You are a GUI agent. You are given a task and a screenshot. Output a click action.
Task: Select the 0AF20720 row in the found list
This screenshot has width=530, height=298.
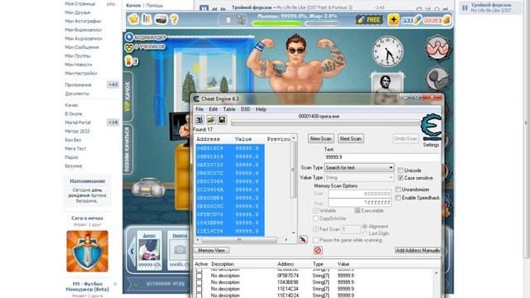click(230, 165)
